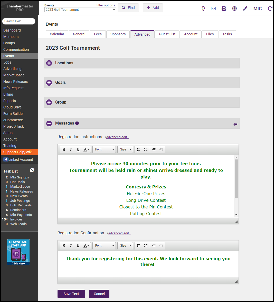
Task: Toggle Italic in Registration Instructions editor
Action: (71, 149)
